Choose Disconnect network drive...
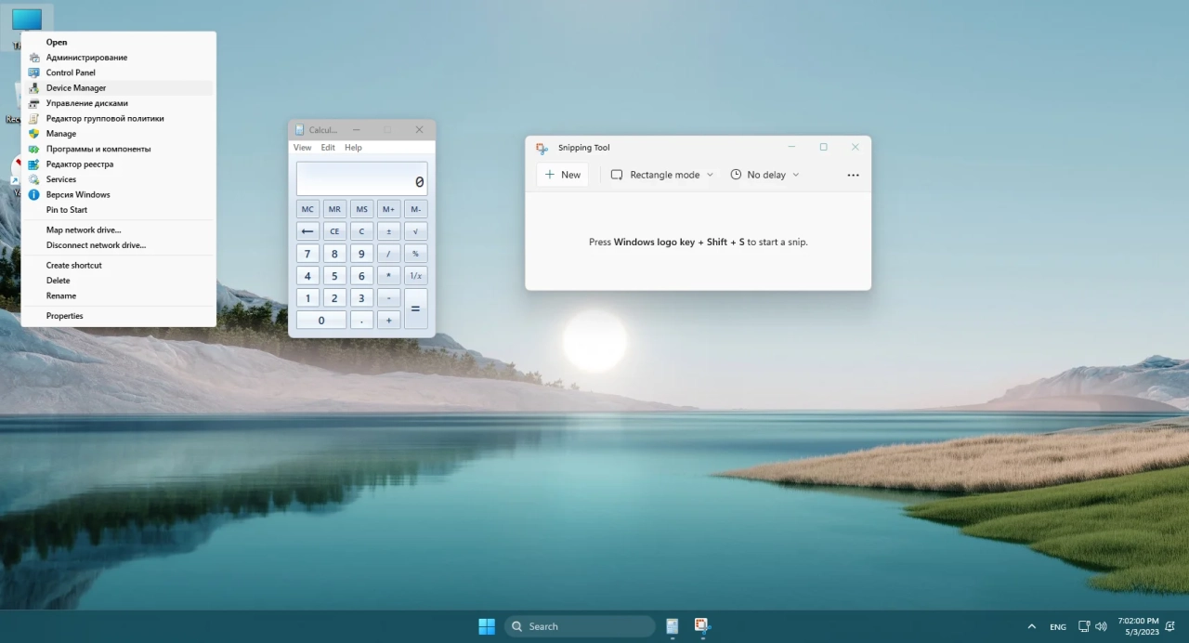The height and width of the screenshot is (643, 1189). click(x=119, y=245)
